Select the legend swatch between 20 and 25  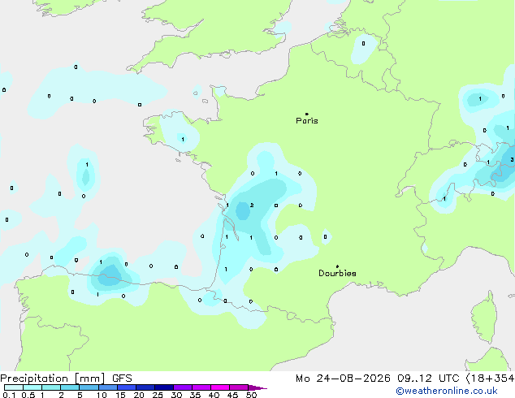click(145, 387)
